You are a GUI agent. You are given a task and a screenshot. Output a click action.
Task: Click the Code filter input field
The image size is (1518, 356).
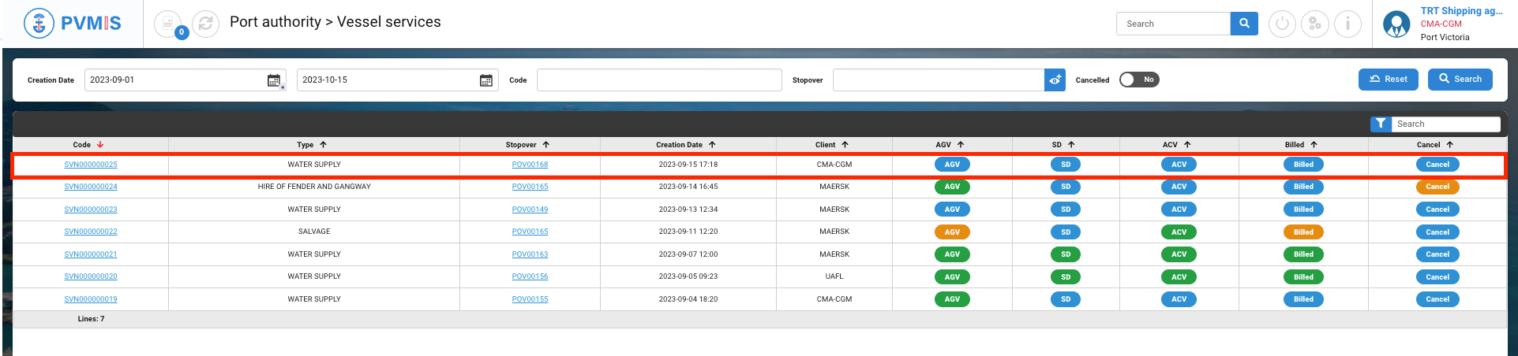[x=659, y=80]
